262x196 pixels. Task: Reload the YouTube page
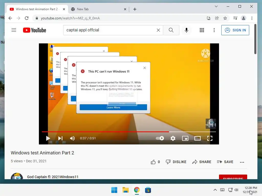tap(27, 18)
